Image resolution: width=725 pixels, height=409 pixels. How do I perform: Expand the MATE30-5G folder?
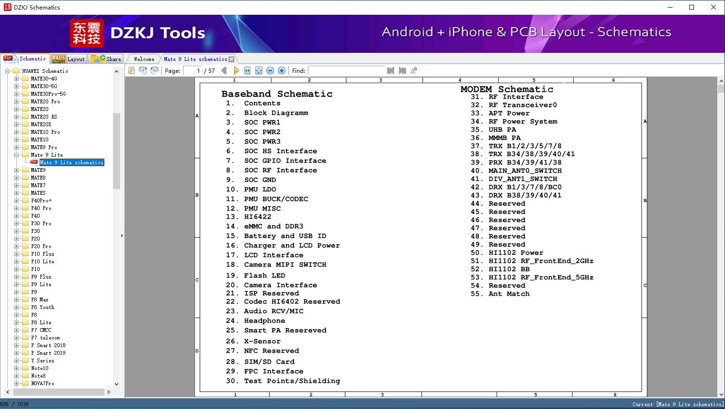(x=16, y=86)
